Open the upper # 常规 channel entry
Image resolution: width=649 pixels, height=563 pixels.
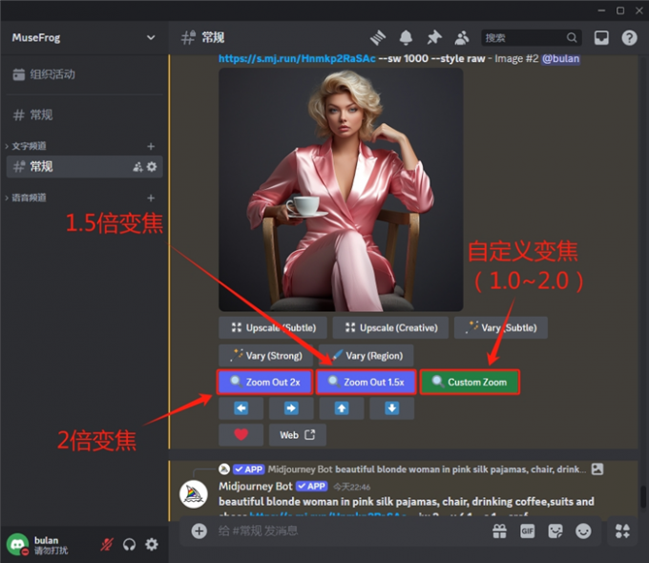(84, 115)
